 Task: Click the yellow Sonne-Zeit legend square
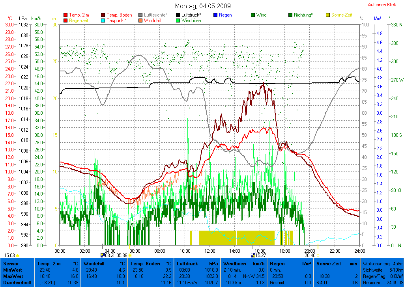(328, 15)
